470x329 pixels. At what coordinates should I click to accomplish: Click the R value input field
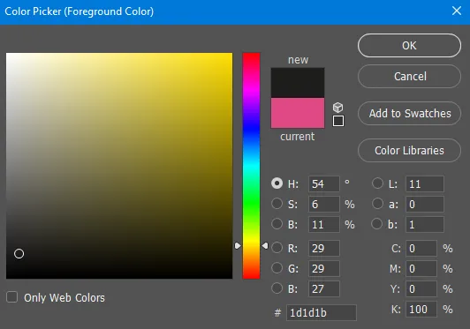(x=324, y=248)
